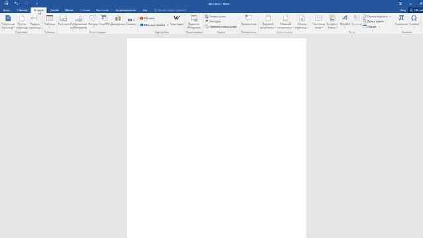Undo the last action
Image resolution: width=423 pixels, height=238 pixels.
pyautogui.click(x=16, y=3)
